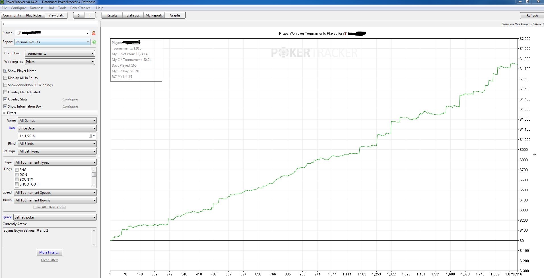Viewport: 544px width, 278px height.
Task: Open the Player dropdown
Action: click(52, 33)
